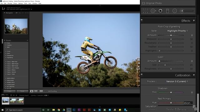Screen dimensions: 200x112
Task: Click the Original Photo icon
Action: coord(143,3)
